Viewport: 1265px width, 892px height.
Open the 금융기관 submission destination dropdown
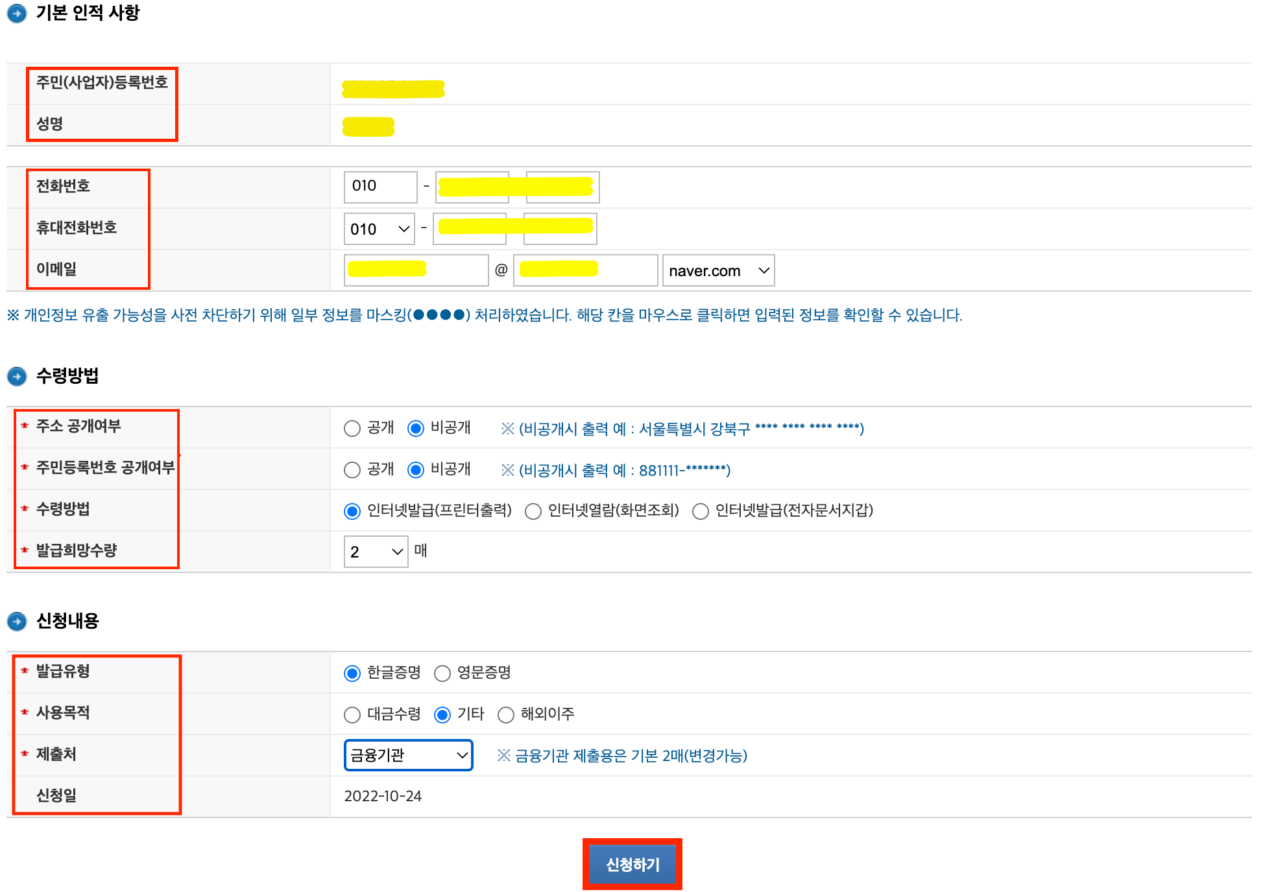[407, 755]
